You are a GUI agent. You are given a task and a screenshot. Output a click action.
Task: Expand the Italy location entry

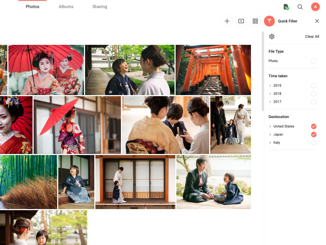click(270, 143)
